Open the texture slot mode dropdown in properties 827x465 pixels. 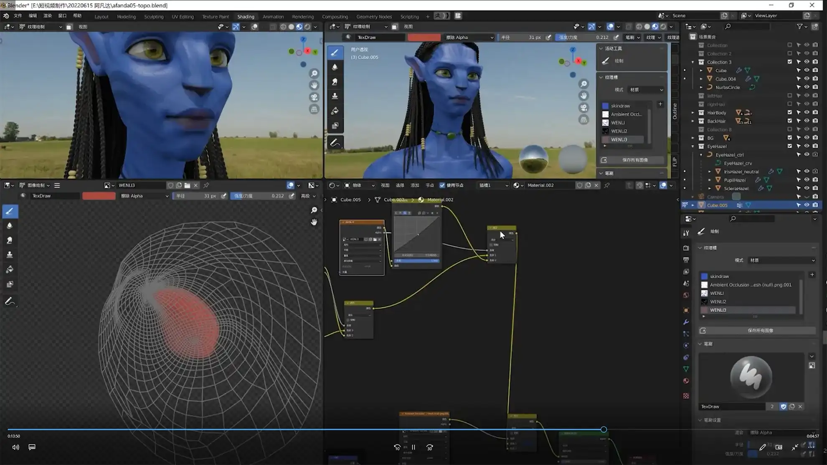click(x=782, y=260)
